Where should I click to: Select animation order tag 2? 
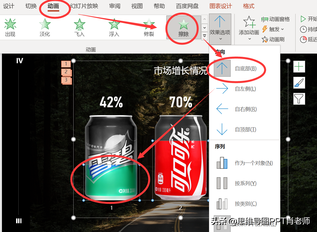point(66,72)
